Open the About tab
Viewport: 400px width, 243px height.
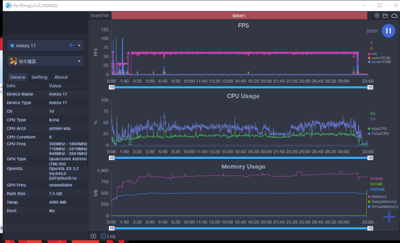click(x=61, y=77)
